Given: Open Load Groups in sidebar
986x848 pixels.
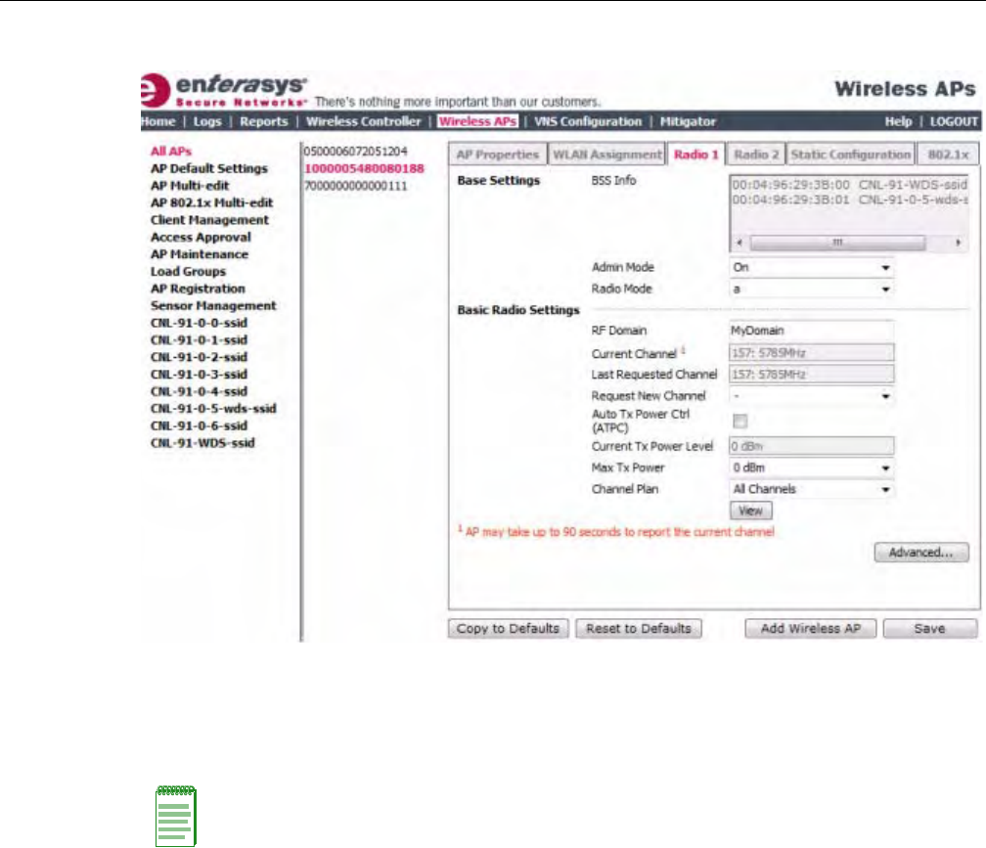Looking at the screenshot, I should [x=188, y=272].
